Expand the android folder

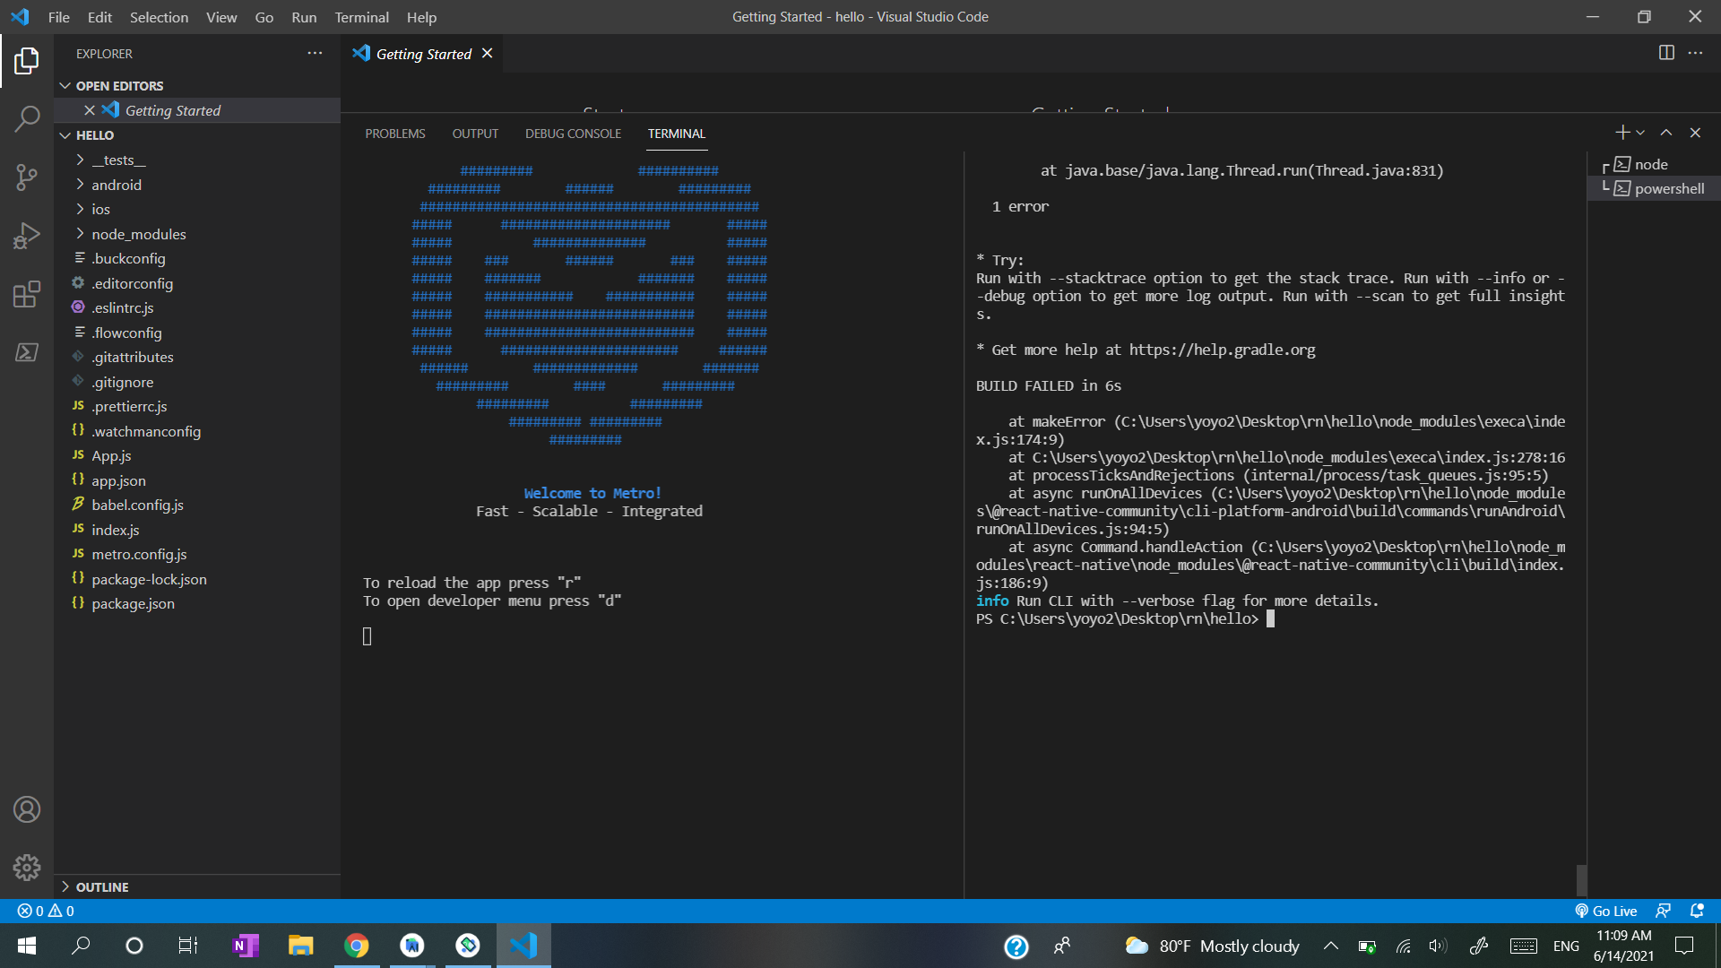117,184
